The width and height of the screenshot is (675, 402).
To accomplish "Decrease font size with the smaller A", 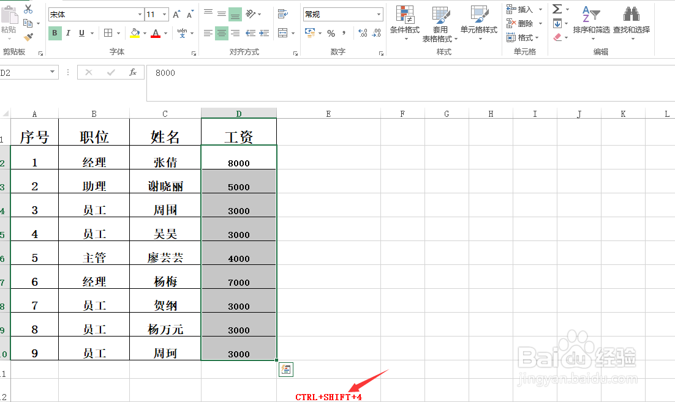I will [x=190, y=15].
